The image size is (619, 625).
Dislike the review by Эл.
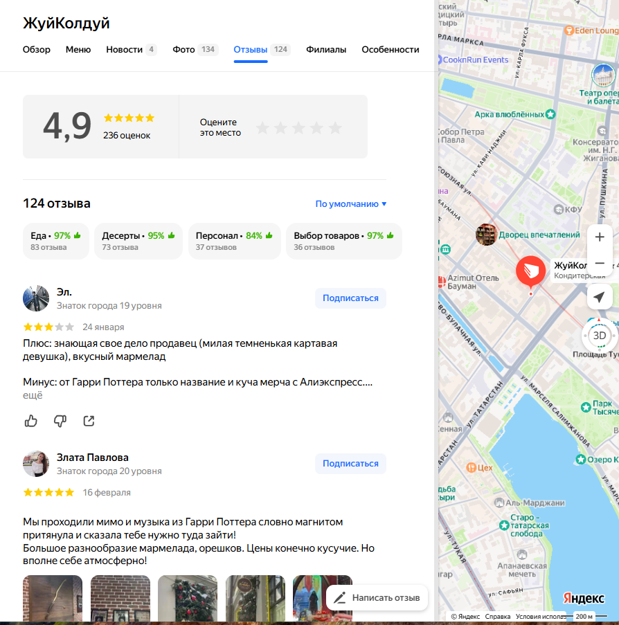coord(60,421)
